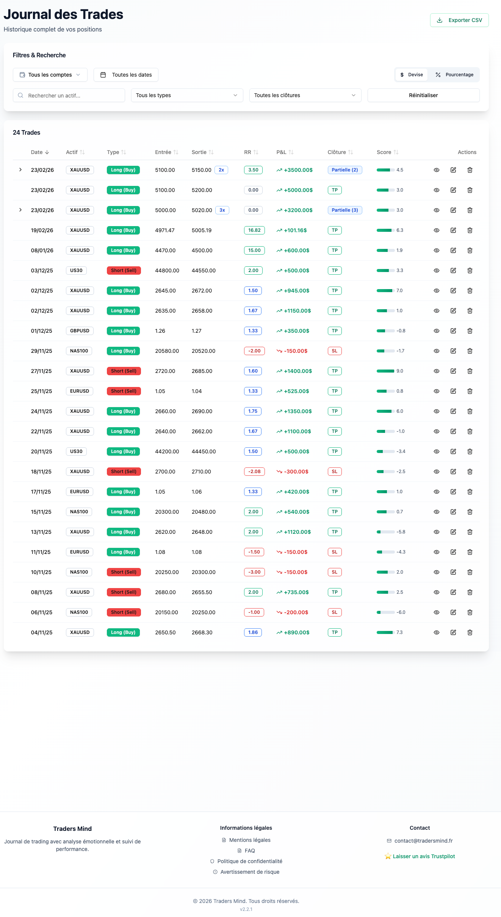Sort trades by Clôture column
The height and width of the screenshot is (917, 501).
pos(340,152)
